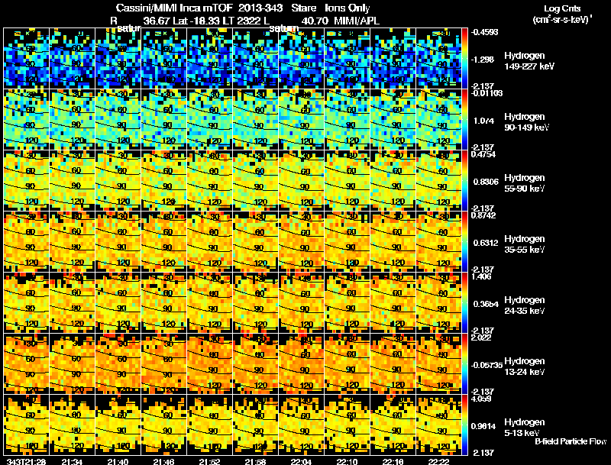Screen dimensions: 611x465
Task: Click the color bar for Hydrogen 13-24 keV
Action: click(464, 364)
